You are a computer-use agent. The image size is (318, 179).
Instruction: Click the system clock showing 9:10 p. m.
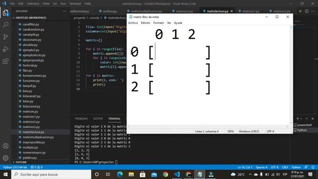(297, 175)
